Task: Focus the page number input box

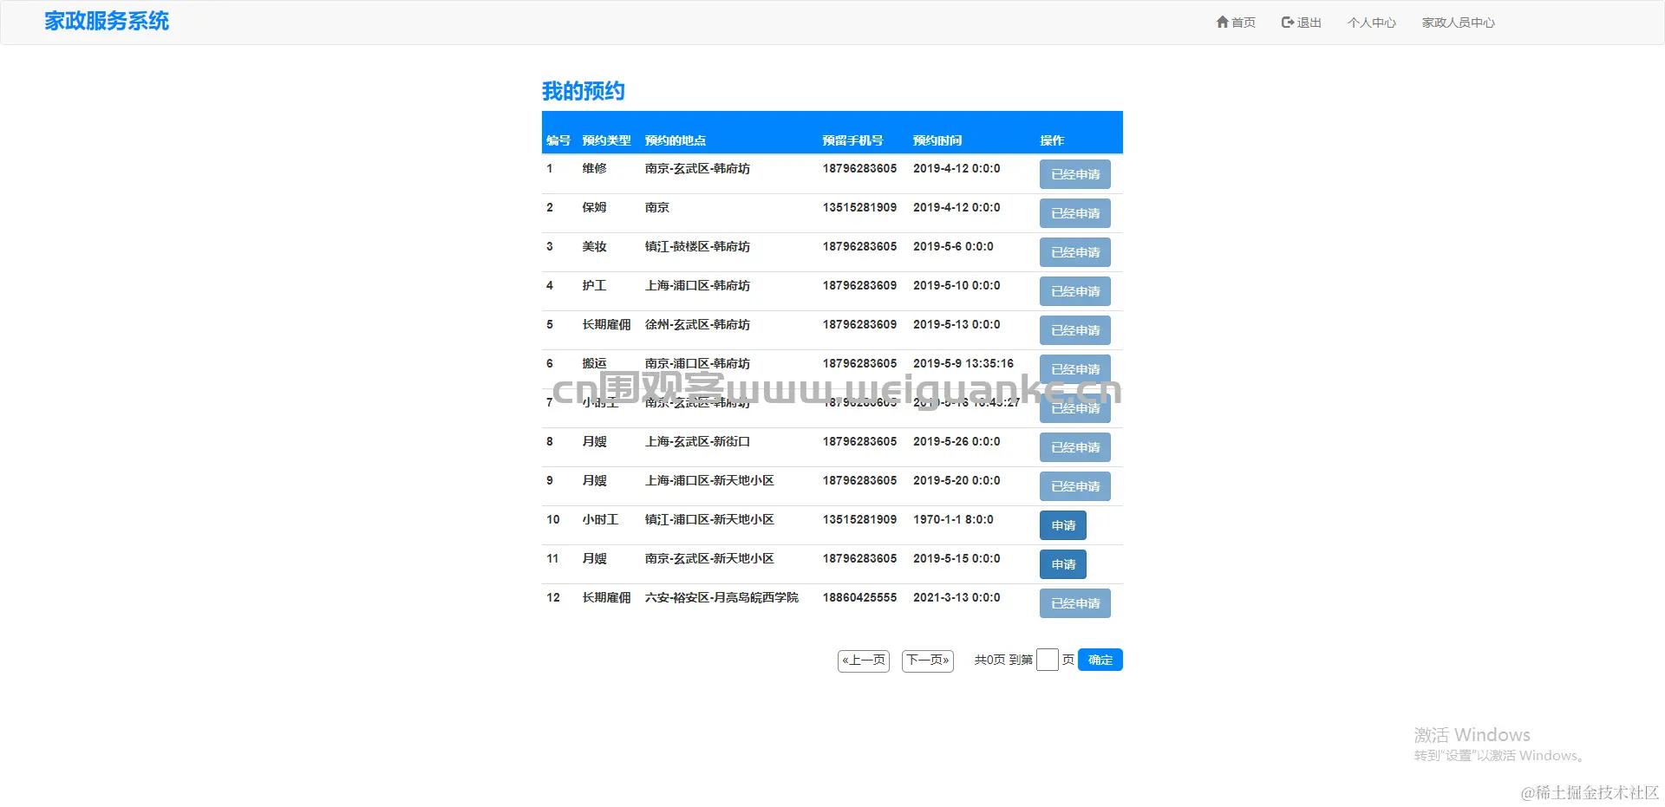Action: [1048, 660]
